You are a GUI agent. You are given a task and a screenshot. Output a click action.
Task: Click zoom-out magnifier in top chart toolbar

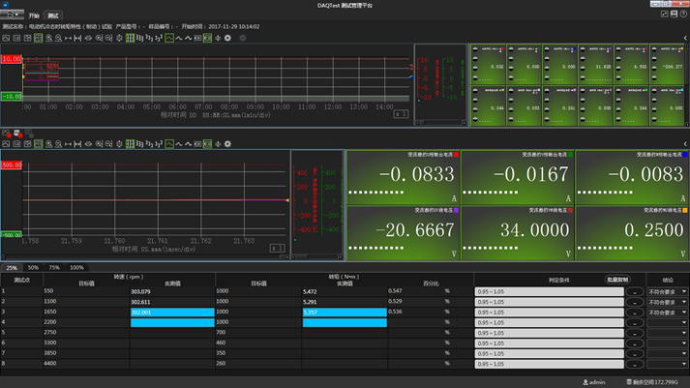point(59,38)
